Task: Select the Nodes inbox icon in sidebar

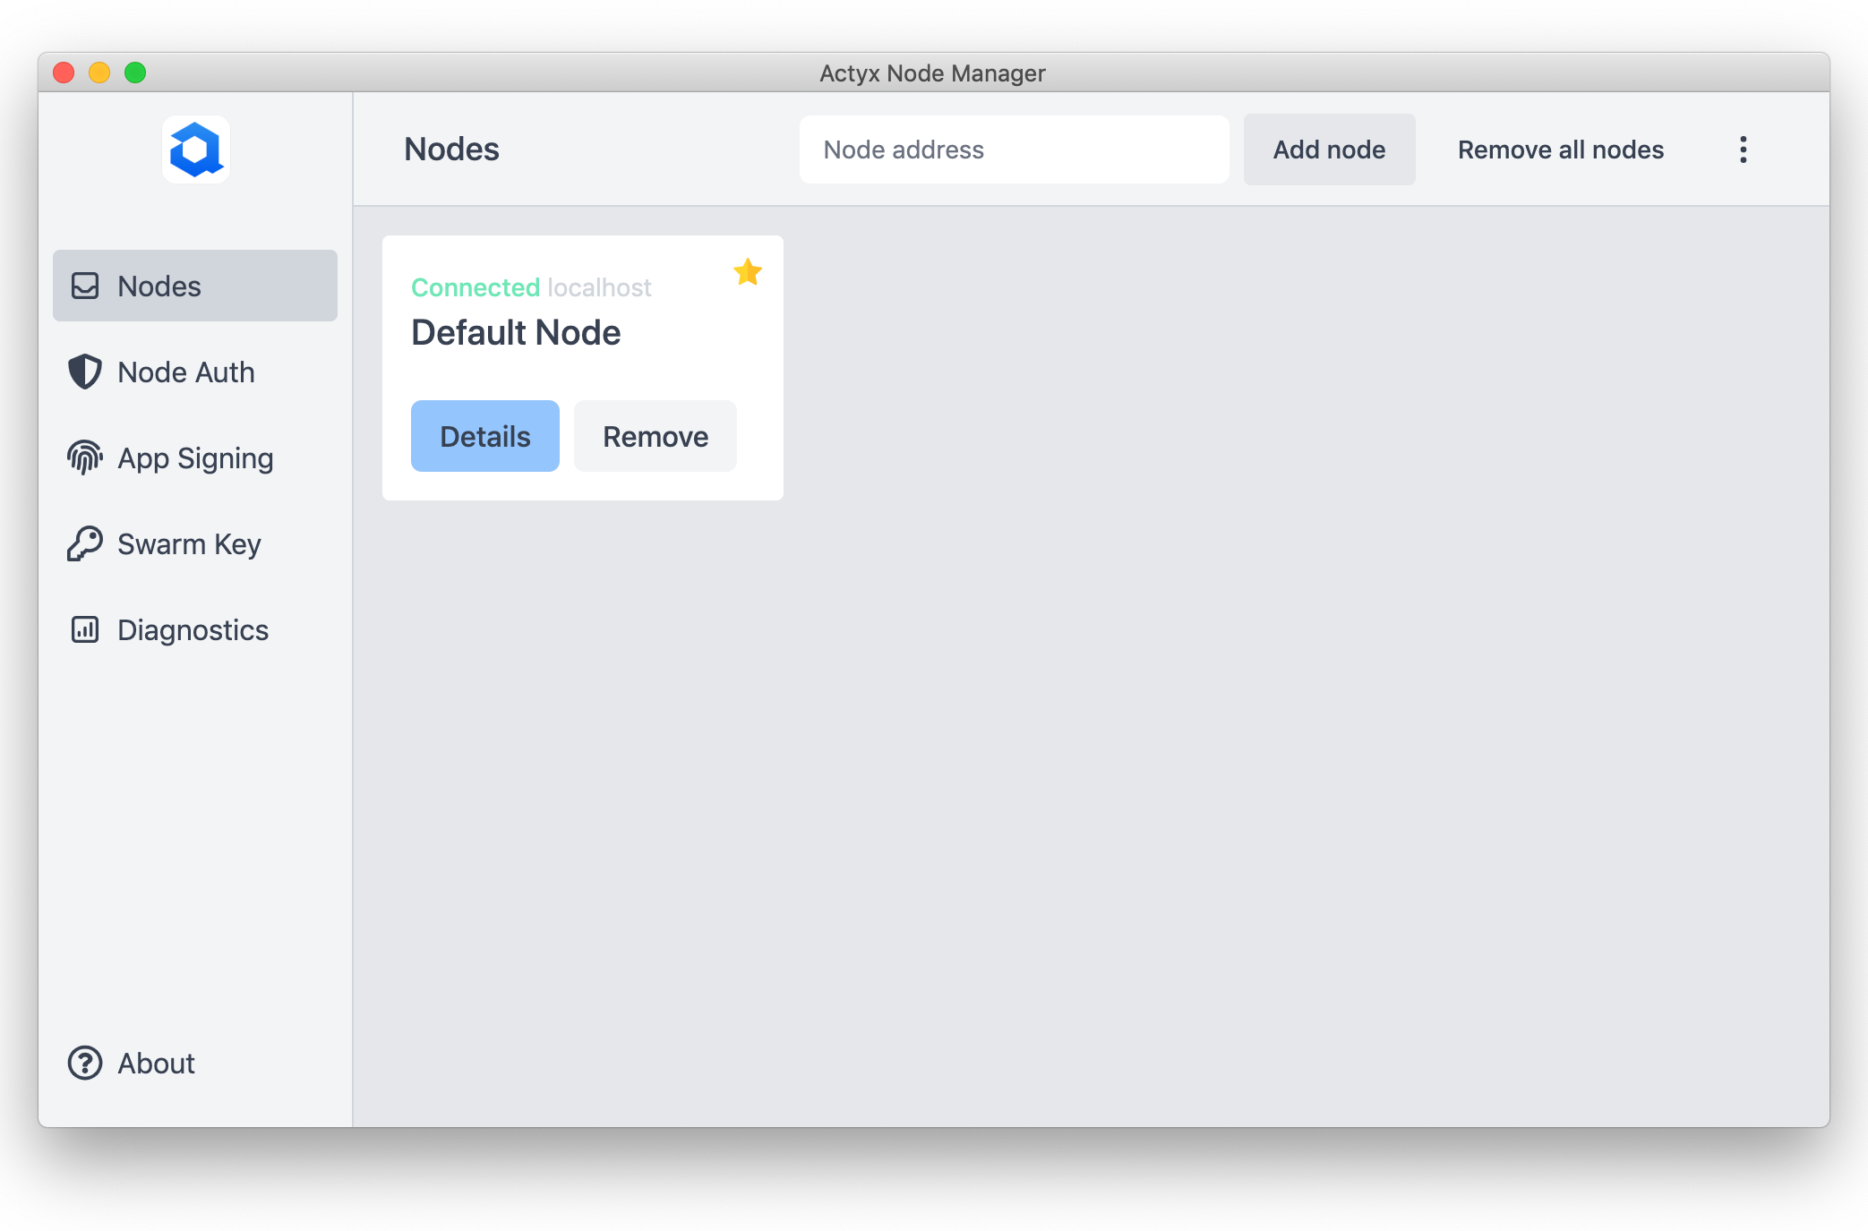Action: [85, 286]
